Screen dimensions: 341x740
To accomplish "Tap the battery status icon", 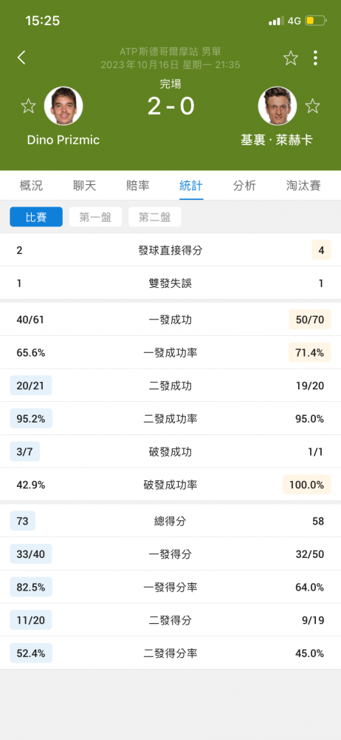I will point(316,21).
